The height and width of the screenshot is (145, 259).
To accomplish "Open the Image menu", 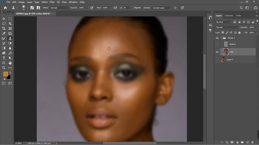I will click(x=21, y=2).
